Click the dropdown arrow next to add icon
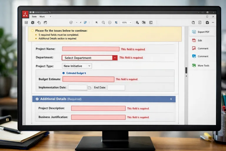Viewport: 226px width, 151px height. 77,22
